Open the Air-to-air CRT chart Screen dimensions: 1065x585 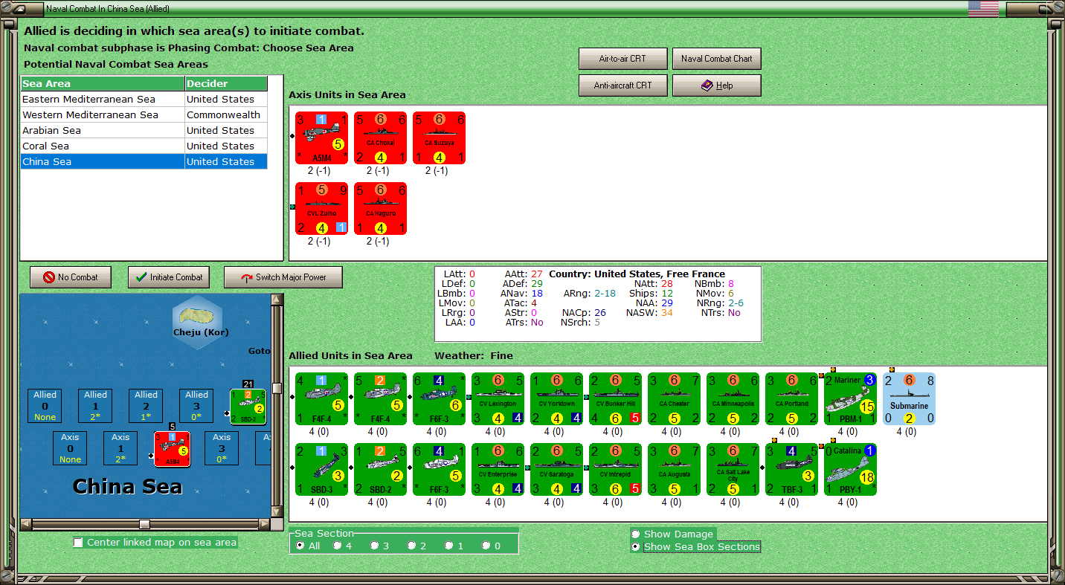click(622, 59)
